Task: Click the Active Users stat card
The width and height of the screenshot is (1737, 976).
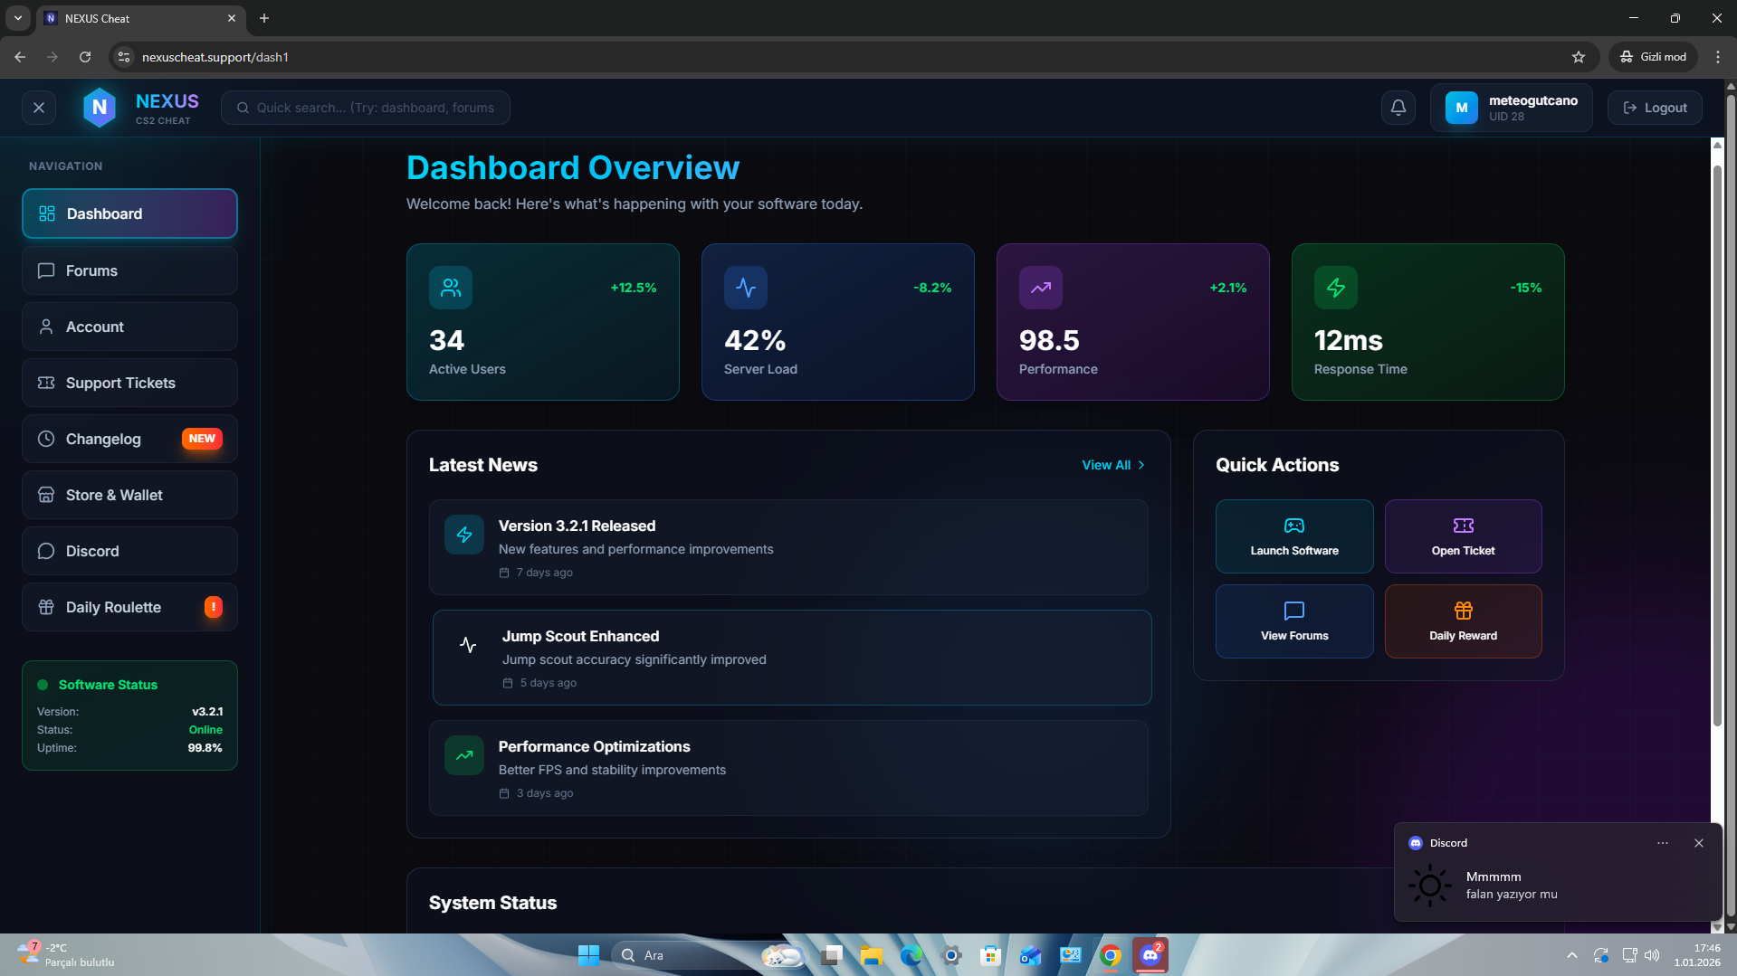Action: click(543, 322)
